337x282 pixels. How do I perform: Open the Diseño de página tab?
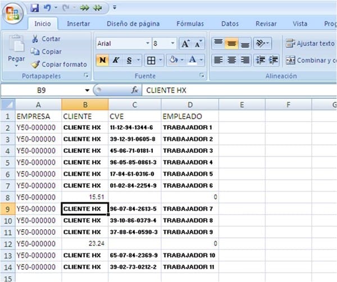click(133, 24)
